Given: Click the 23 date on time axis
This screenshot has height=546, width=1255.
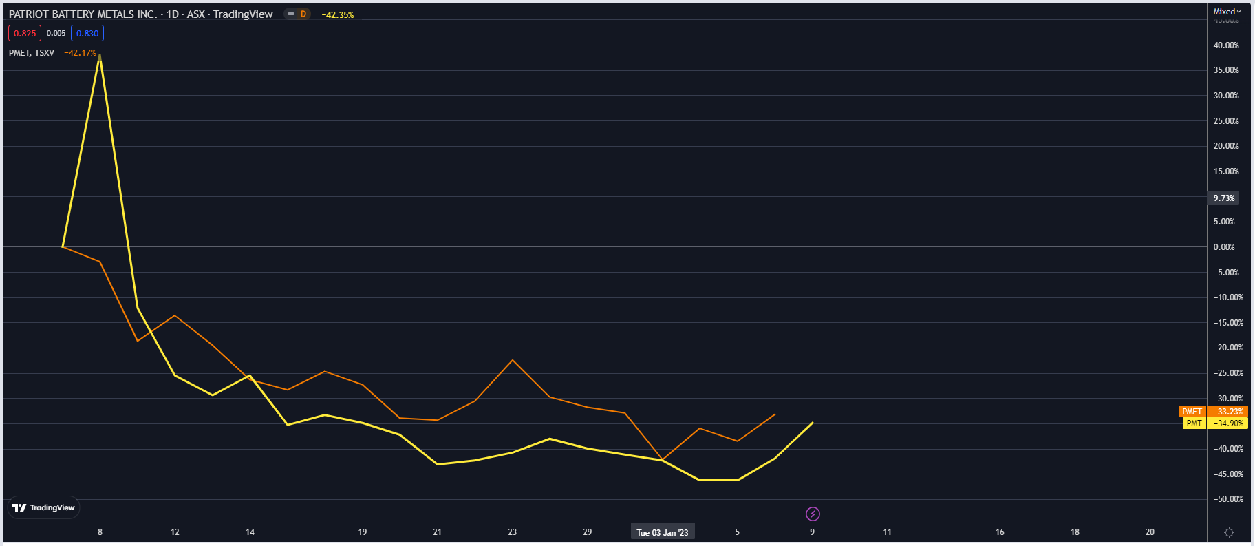Looking at the screenshot, I should point(512,532).
